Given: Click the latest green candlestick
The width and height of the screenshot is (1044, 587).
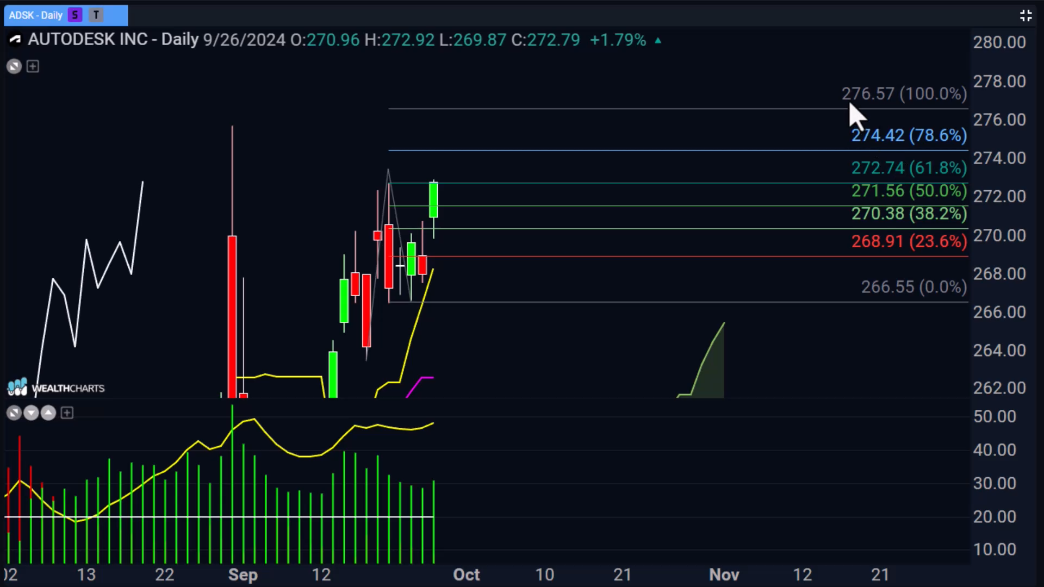Looking at the screenshot, I should [433, 200].
